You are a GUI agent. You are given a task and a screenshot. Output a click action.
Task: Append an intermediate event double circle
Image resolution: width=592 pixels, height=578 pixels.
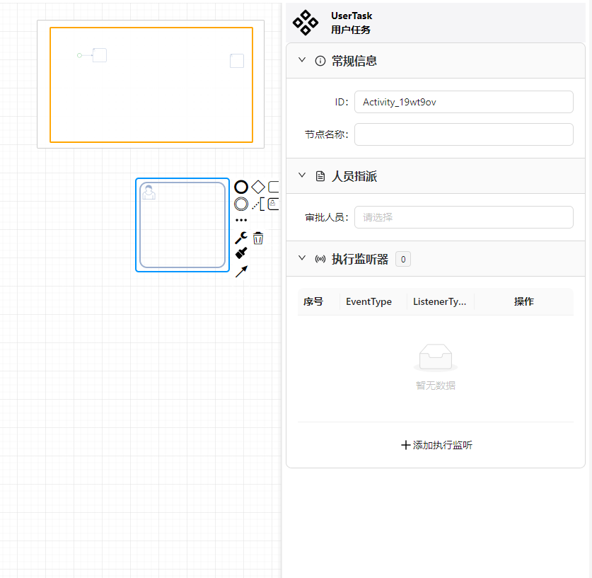[x=241, y=204]
